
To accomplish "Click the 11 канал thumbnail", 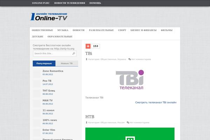I will [36, 113].
